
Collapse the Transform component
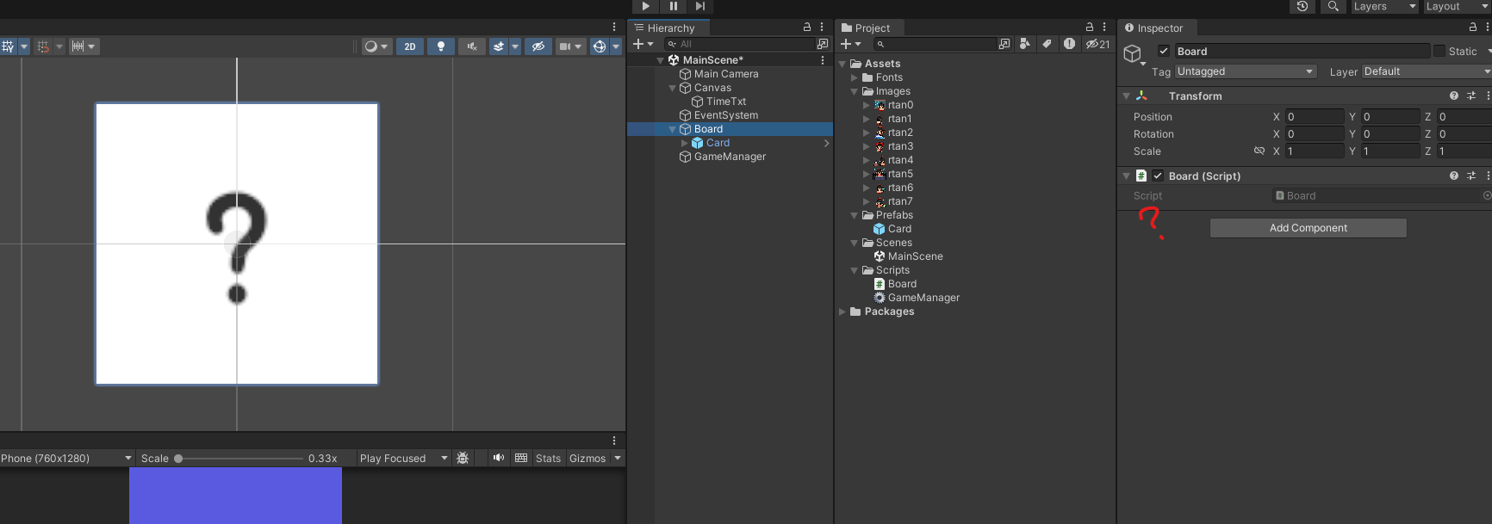[x=1126, y=96]
